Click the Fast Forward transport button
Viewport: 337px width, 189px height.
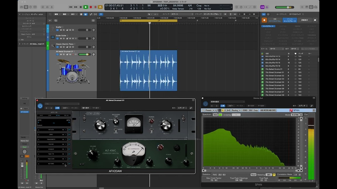coord(76,7)
